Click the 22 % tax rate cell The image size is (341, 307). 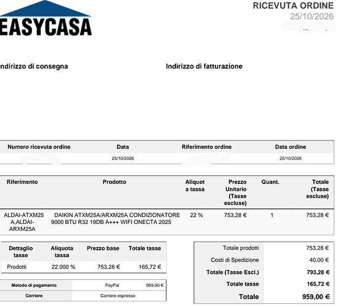tap(196, 215)
